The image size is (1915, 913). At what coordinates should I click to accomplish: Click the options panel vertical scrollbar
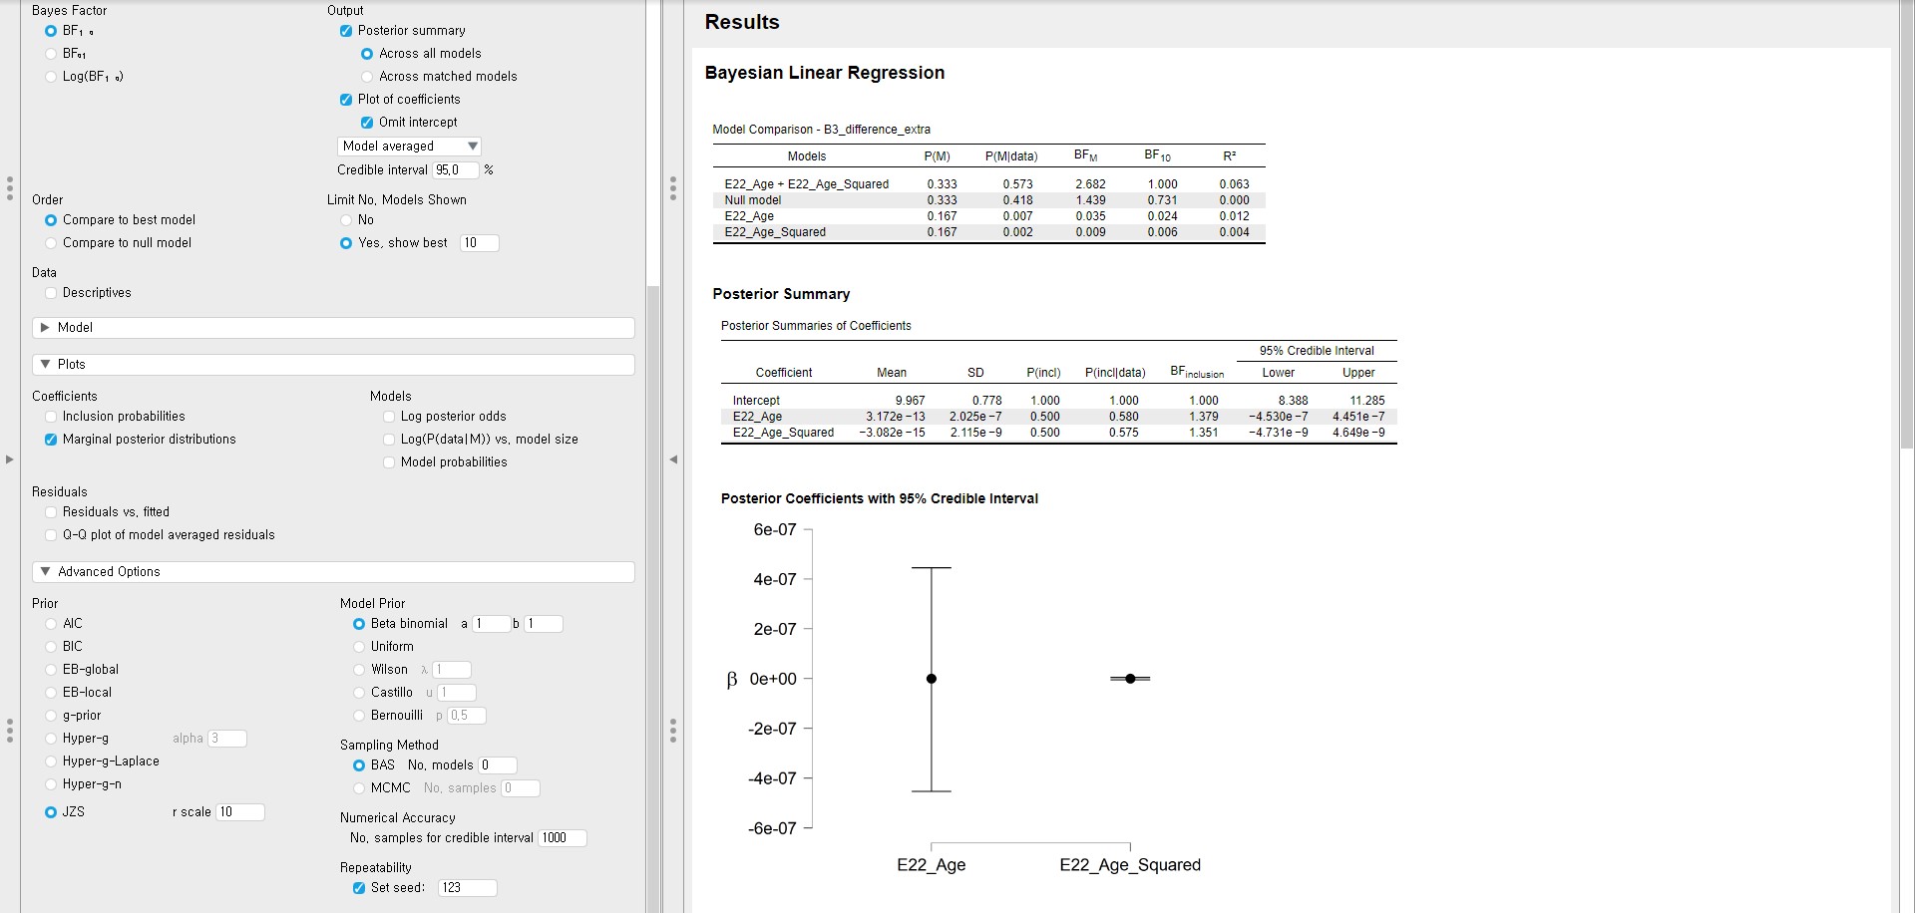point(653,598)
